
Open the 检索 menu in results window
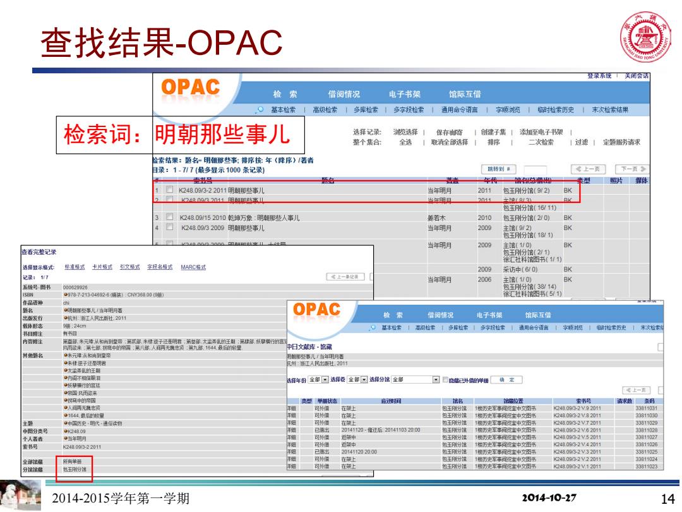click(285, 94)
